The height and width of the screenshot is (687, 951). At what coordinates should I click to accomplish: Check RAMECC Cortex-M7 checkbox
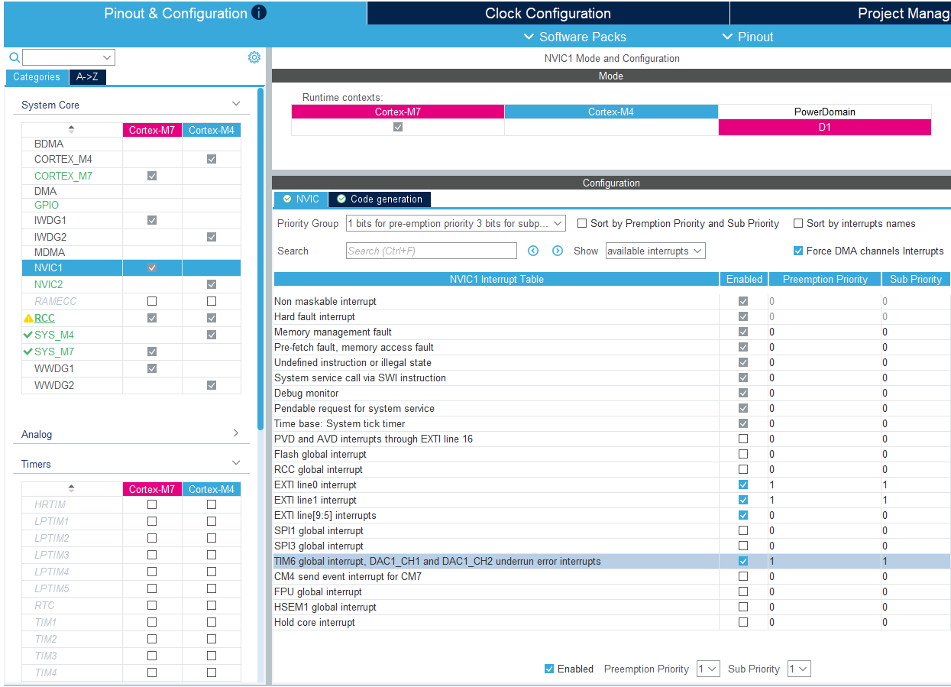tap(152, 301)
